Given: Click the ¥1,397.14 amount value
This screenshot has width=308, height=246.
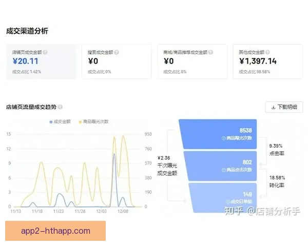Looking at the screenshot, I should (258, 61).
